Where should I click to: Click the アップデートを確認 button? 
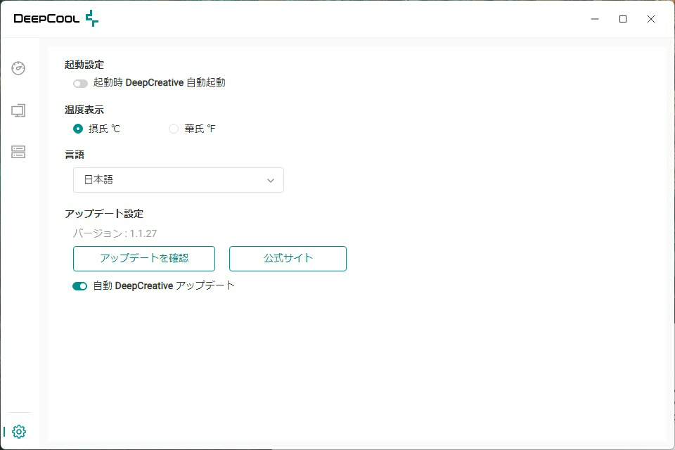144,259
